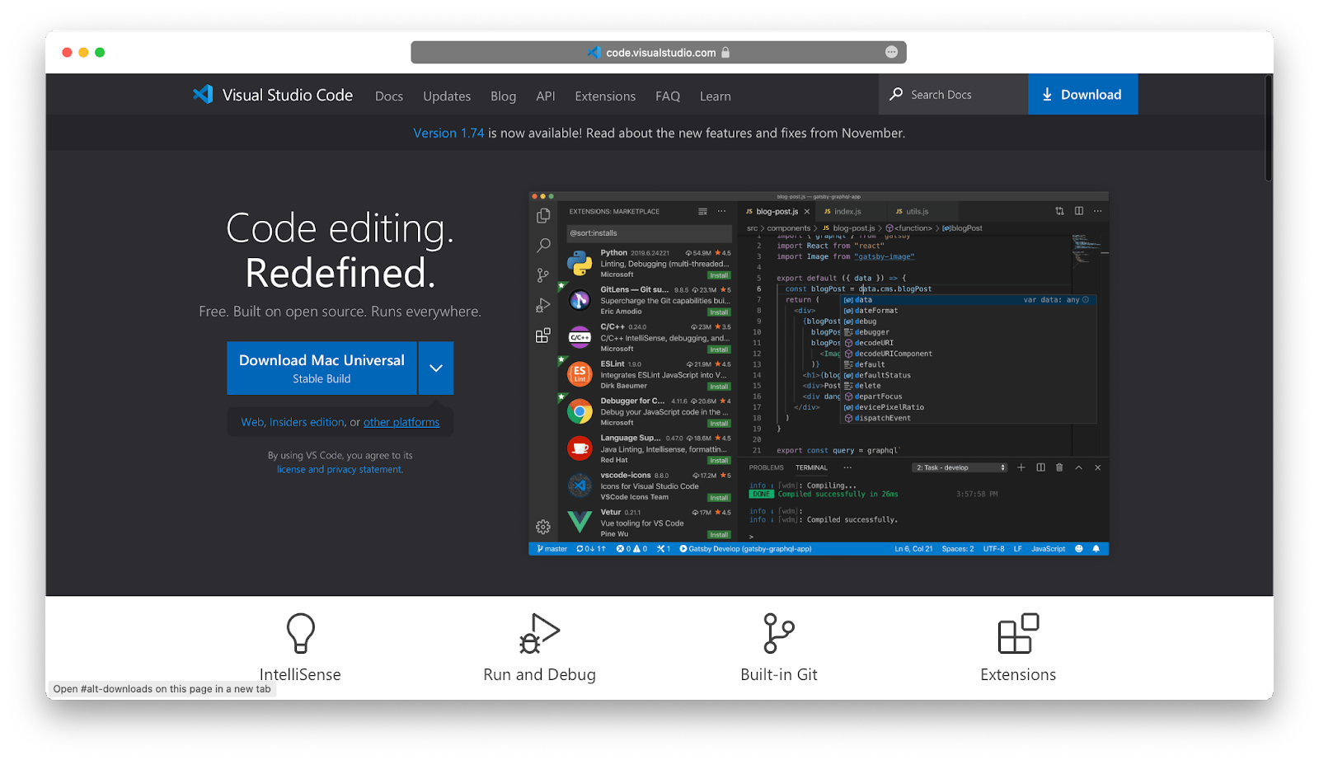Click the Debugger for Chrome icon
Viewport: 1319px width, 760px height.
click(580, 411)
